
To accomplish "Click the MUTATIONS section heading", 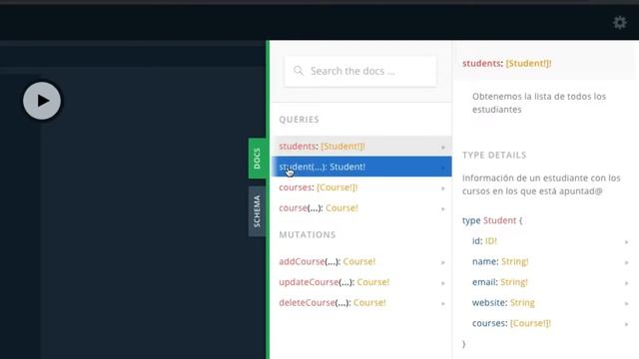I will [308, 235].
